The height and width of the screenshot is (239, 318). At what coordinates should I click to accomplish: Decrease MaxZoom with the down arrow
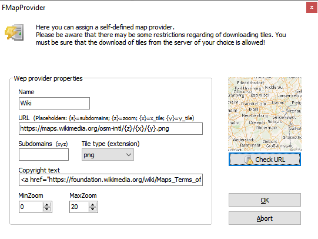[93, 209]
